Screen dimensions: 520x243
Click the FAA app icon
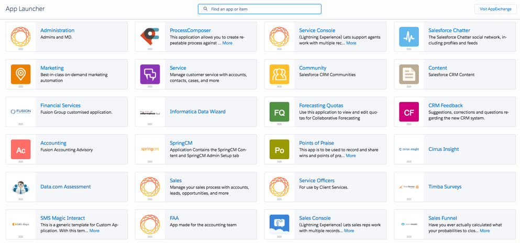tap(150, 225)
